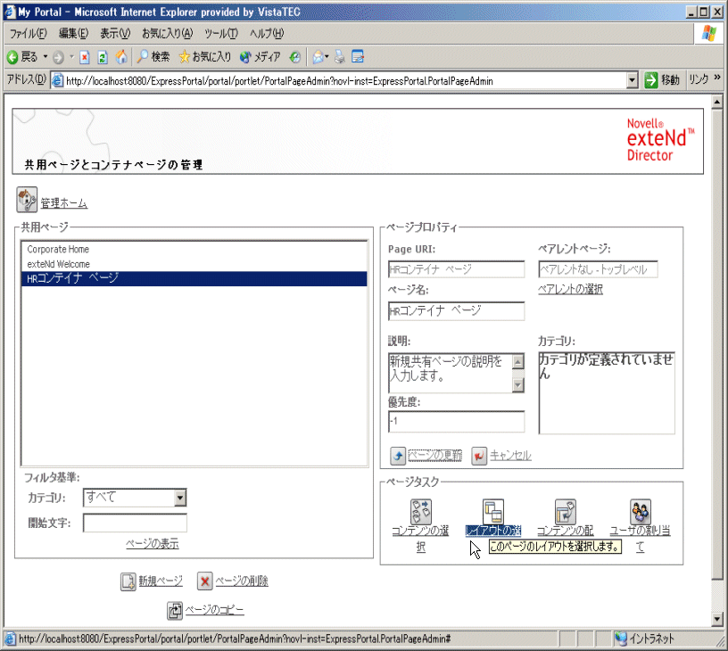Click description textarea scroll down arrow
This screenshot has width=728, height=651.
518,385
